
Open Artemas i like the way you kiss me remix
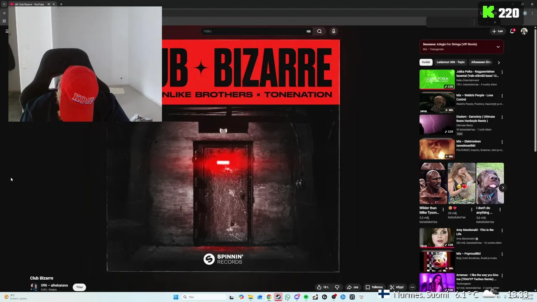click(437, 283)
